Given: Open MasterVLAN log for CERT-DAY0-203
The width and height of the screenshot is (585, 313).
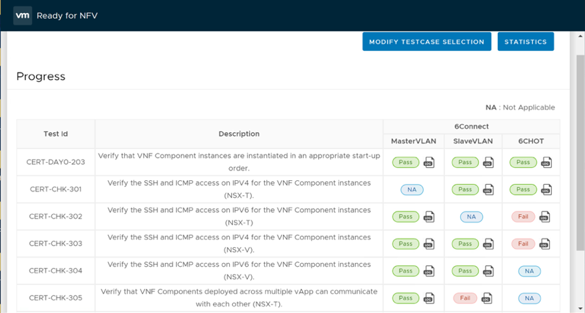Looking at the screenshot, I should coord(429,163).
